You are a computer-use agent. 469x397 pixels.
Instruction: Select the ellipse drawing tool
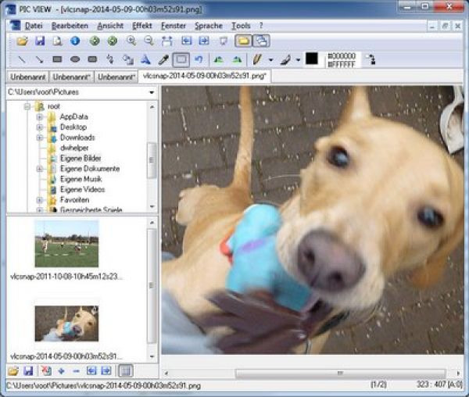[75, 59]
